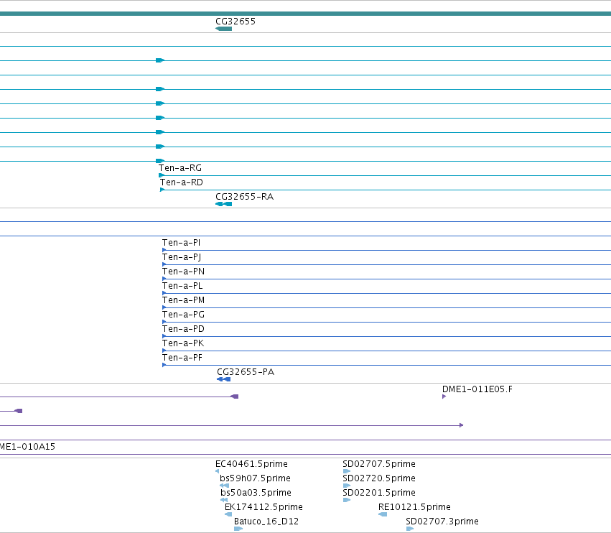
Task: Click the SD02201.5prime EST label
Action: point(379,493)
